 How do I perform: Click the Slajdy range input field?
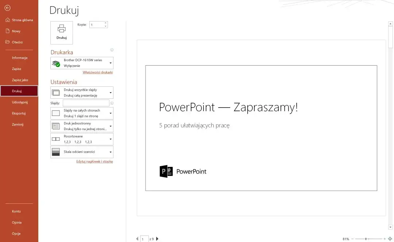pos(86,103)
